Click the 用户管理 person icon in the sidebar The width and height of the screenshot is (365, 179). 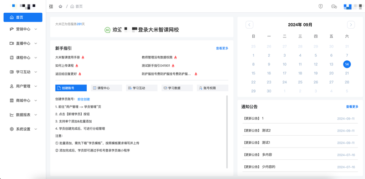12,86
